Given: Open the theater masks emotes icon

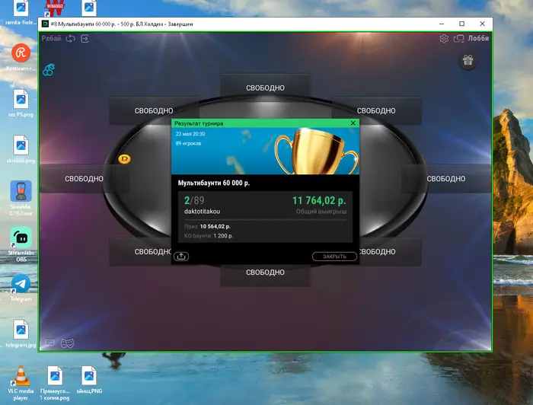Looking at the screenshot, I should click(67, 343).
